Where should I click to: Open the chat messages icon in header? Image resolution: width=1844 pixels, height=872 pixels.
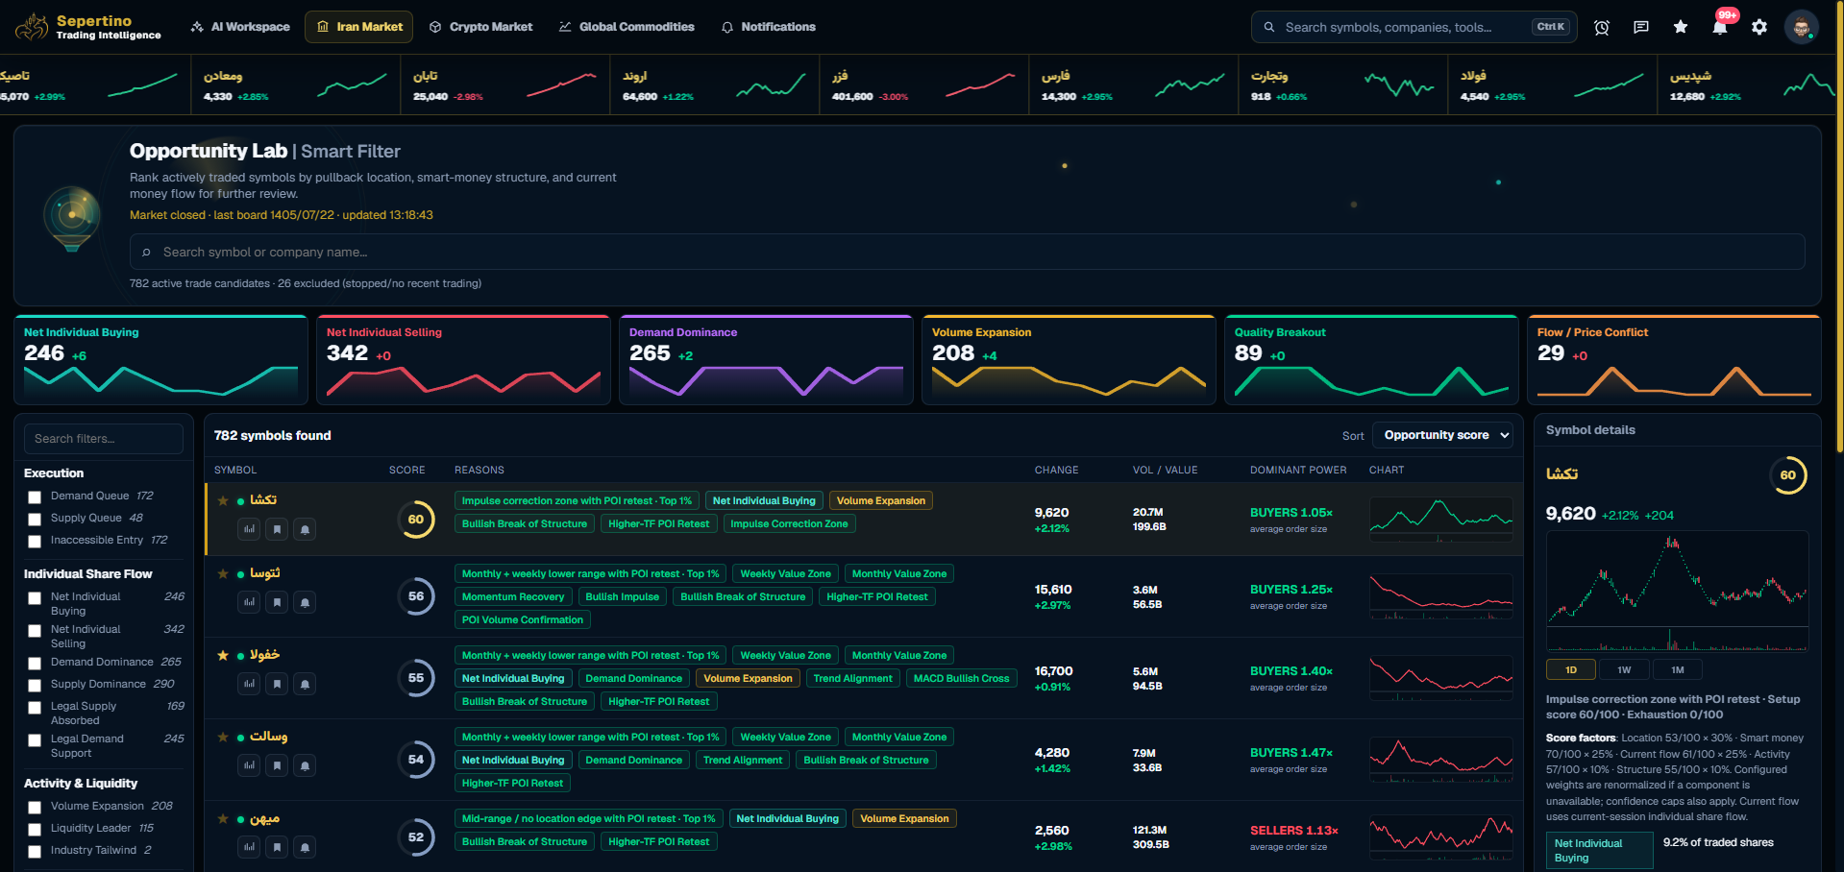[x=1641, y=27]
